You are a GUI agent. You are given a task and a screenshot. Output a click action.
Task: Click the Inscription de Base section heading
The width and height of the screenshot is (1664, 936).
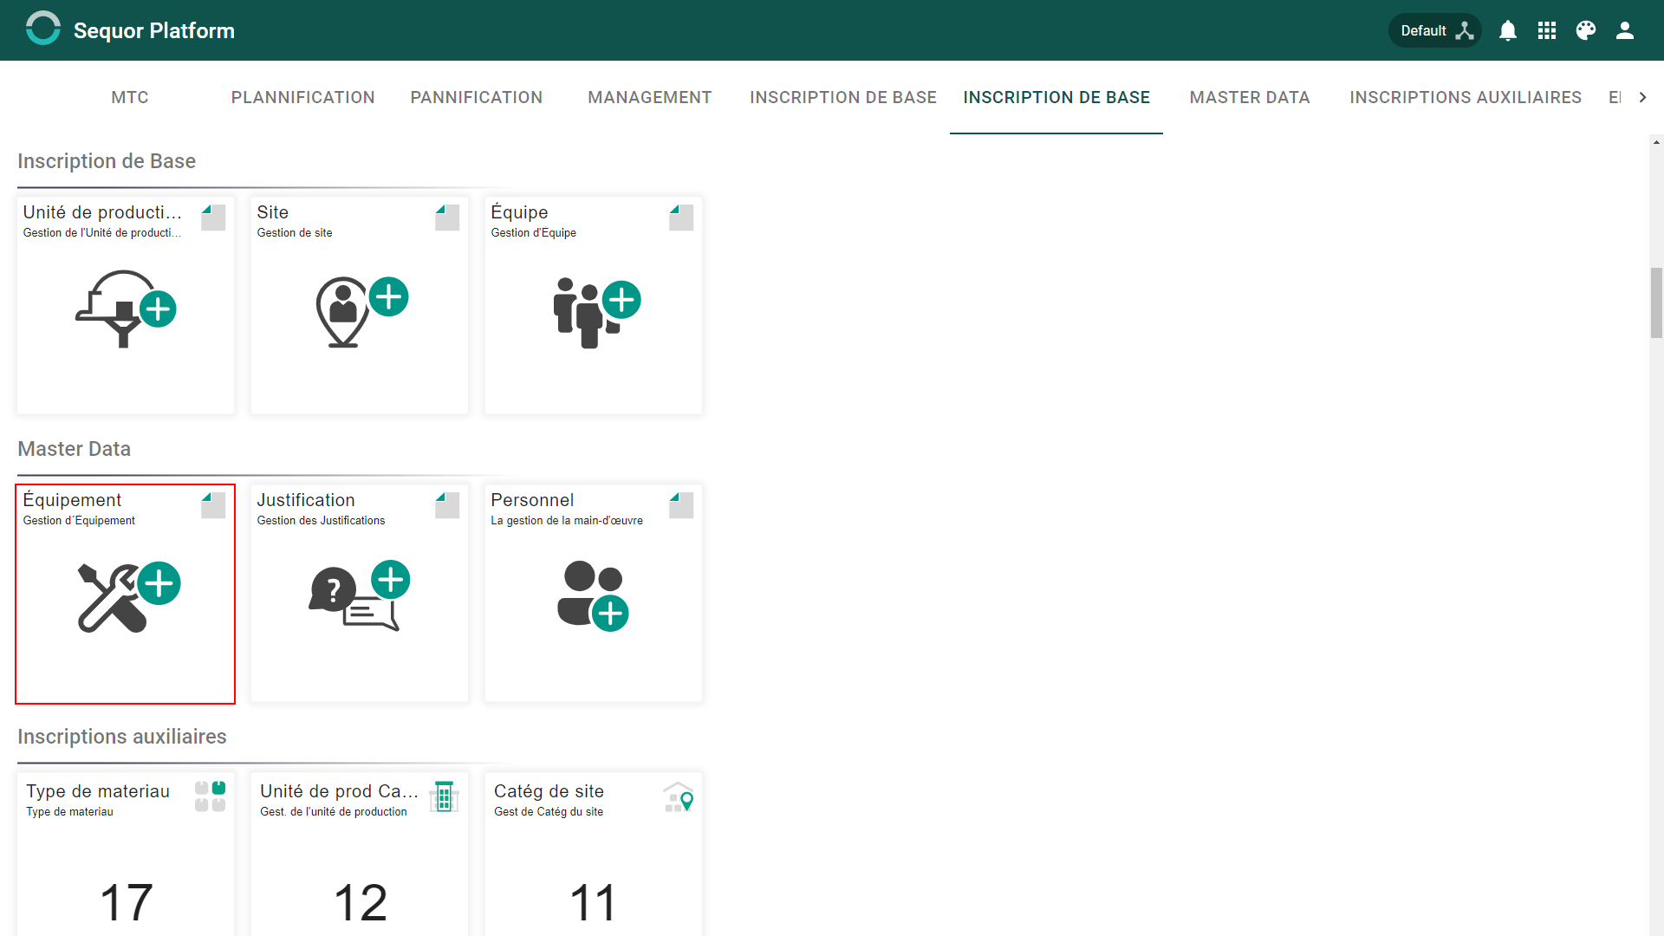coord(107,161)
